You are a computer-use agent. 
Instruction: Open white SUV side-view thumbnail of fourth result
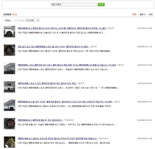click(10, 87)
